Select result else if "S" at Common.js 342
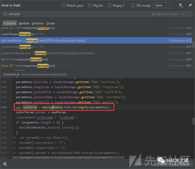 tap(96, 28)
